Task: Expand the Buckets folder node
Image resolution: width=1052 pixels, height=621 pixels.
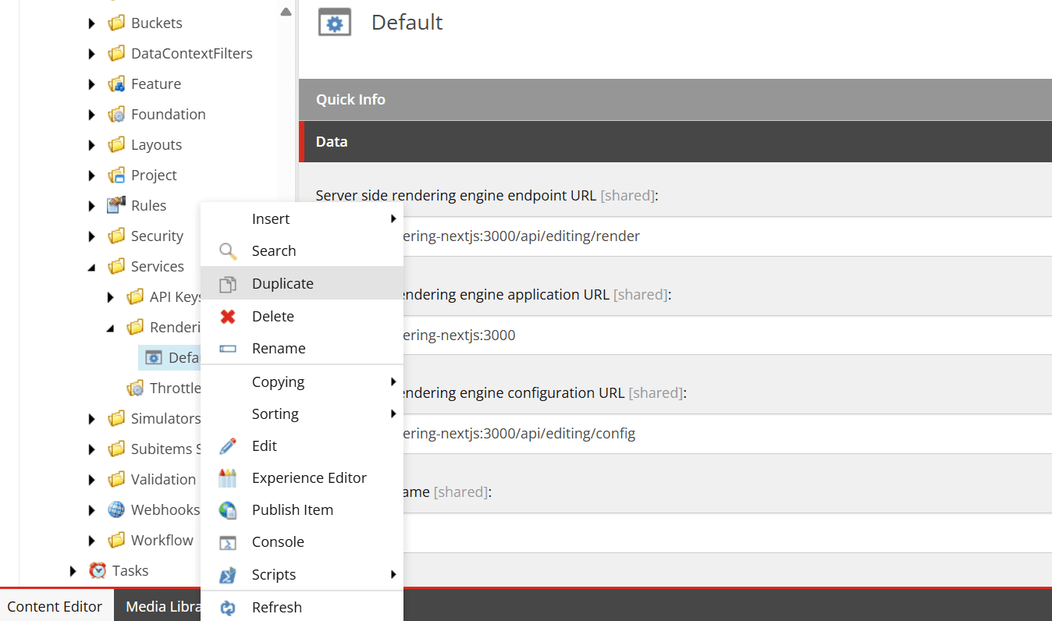Action: click(92, 23)
